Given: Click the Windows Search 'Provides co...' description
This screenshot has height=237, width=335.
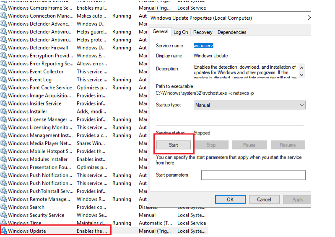Looking at the screenshot, I should (91, 207).
